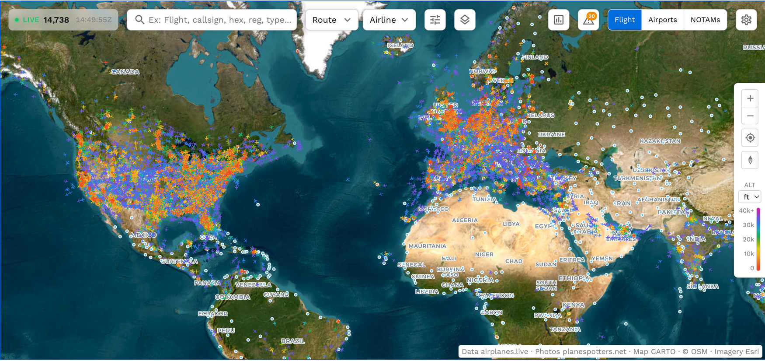Click the ECUADOR map label

tap(212, 313)
